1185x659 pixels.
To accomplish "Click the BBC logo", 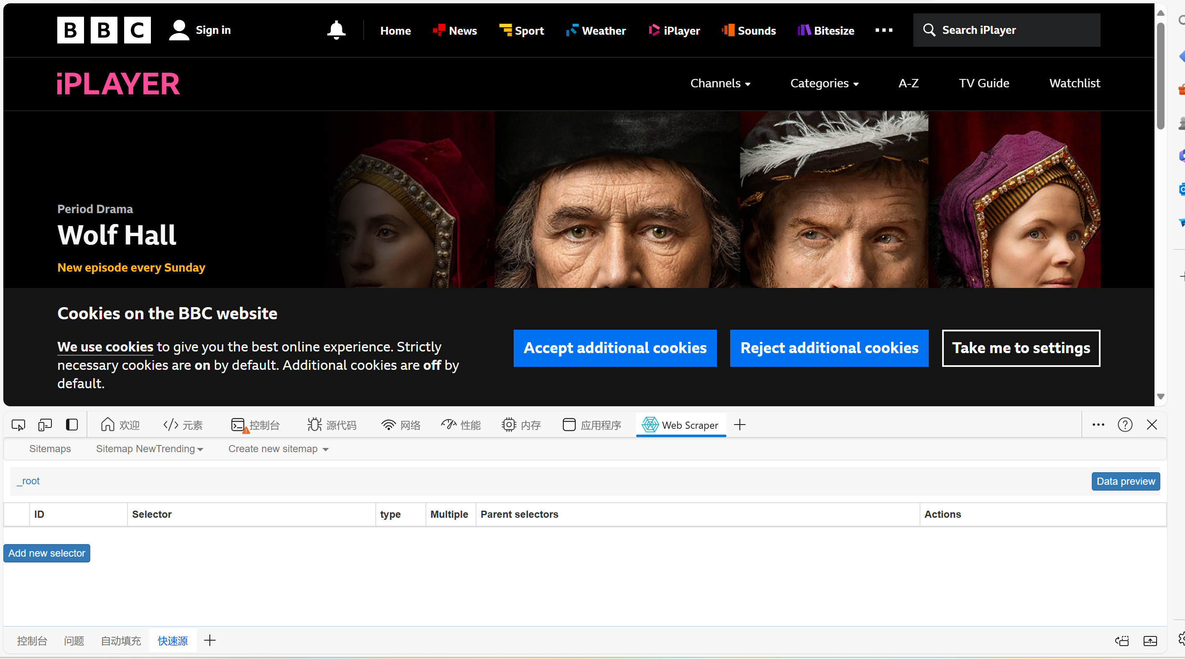I will coord(104,31).
